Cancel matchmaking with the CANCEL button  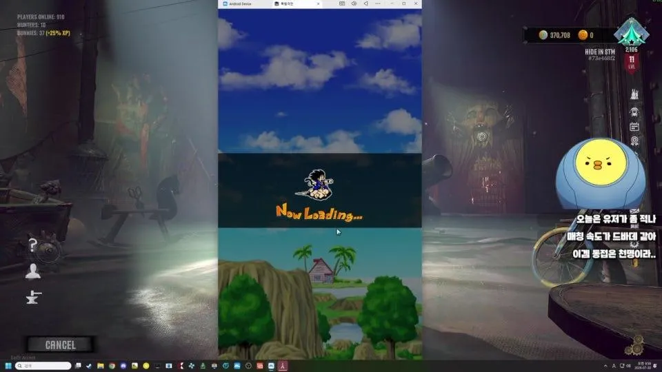point(60,344)
